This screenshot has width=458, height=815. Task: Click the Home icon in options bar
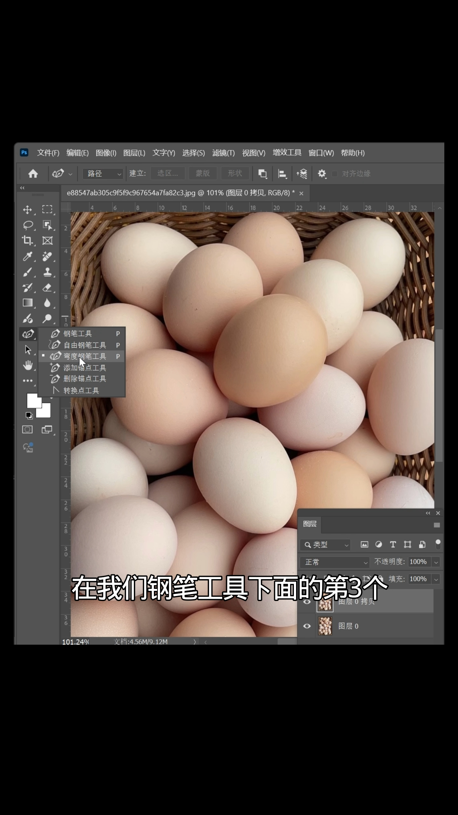click(x=33, y=174)
